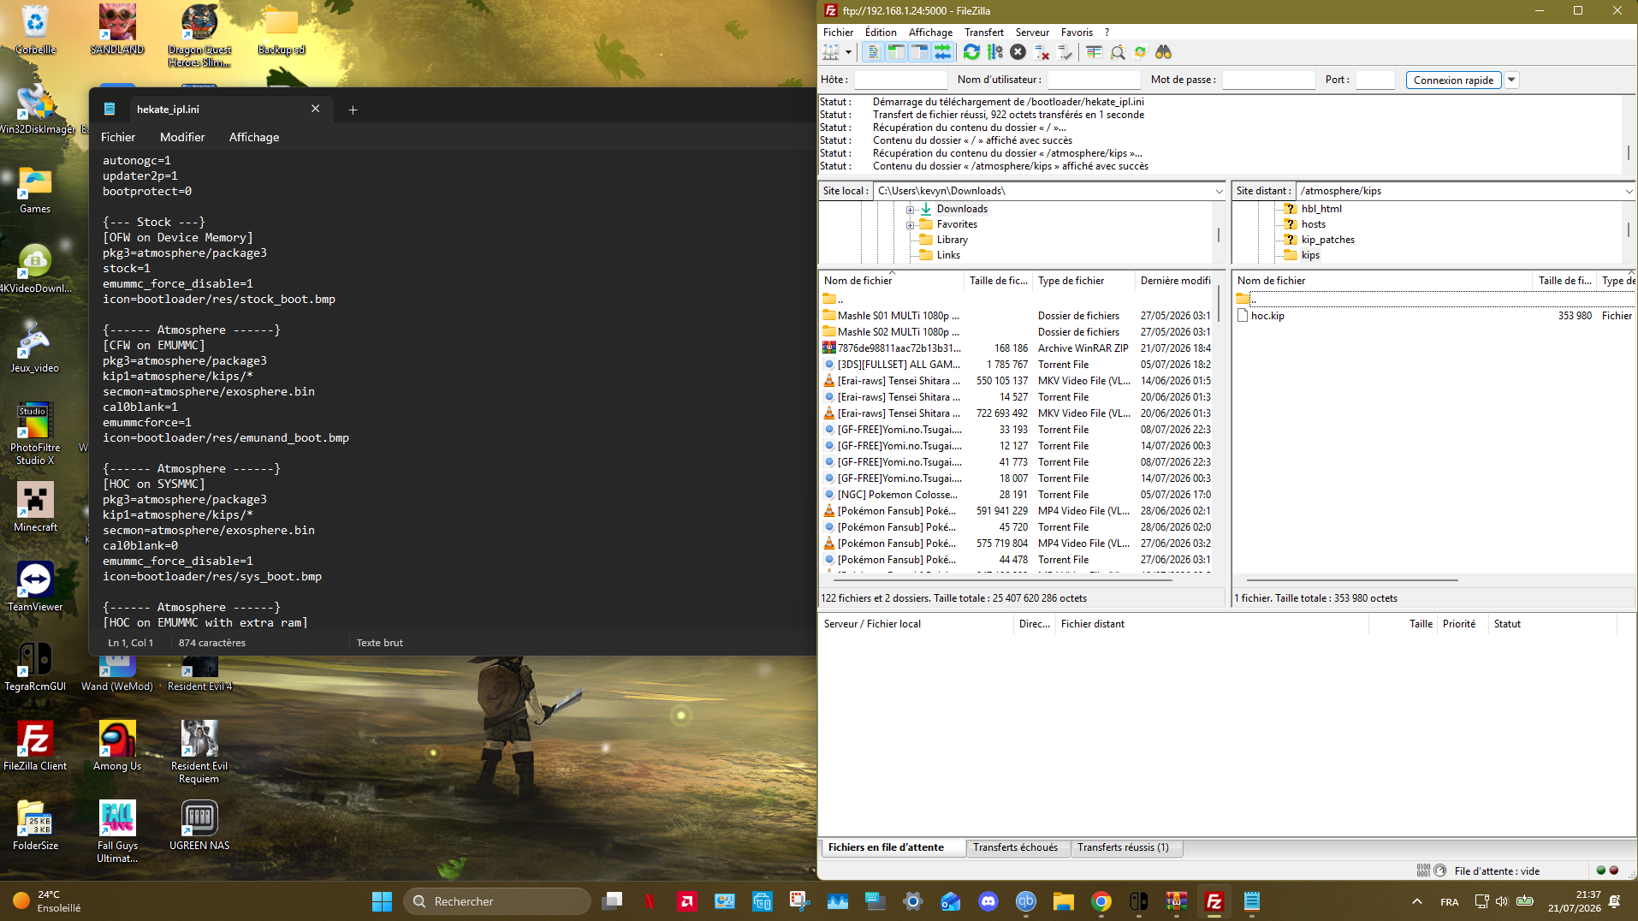Click the Connexion rapide button
The width and height of the screenshot is (1638, 921).
pos(1453,80)
